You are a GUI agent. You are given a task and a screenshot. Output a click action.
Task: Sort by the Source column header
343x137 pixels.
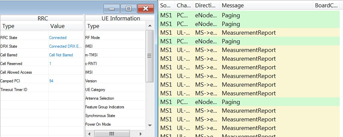coord(167,5)
